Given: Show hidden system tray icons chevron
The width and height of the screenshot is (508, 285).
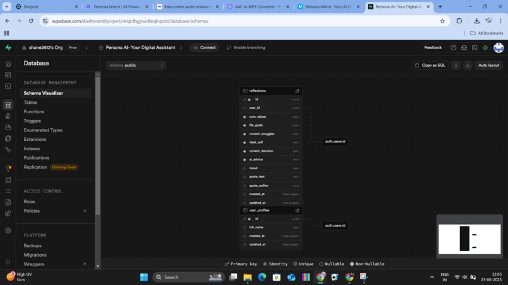Looking at the screenshot, I should click(432, 277).
